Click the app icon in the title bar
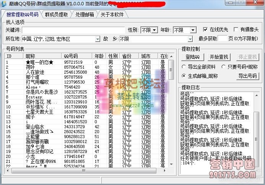 pyautogui.click(x=4, y=3)
